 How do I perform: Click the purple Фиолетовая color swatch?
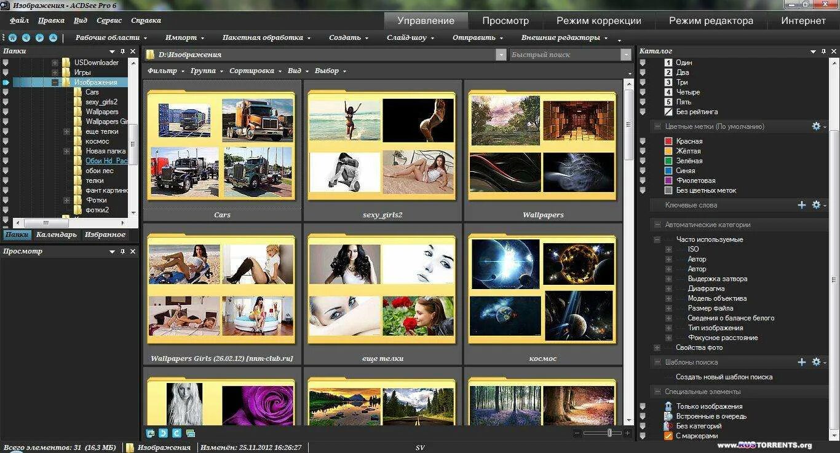point(668,180)
